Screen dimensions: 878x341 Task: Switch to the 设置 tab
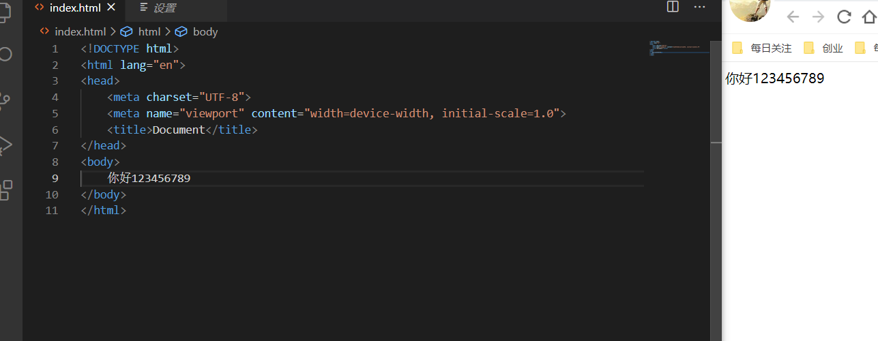(x=176, y=8)
